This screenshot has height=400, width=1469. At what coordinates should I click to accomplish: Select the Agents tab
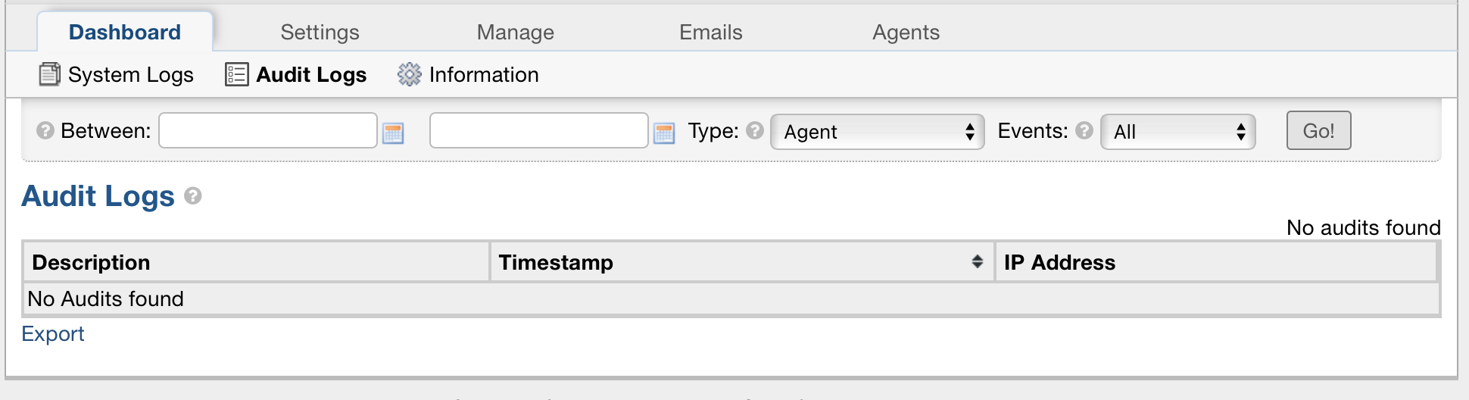[906, 32]
